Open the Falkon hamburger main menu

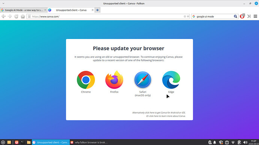coord(255,16)
